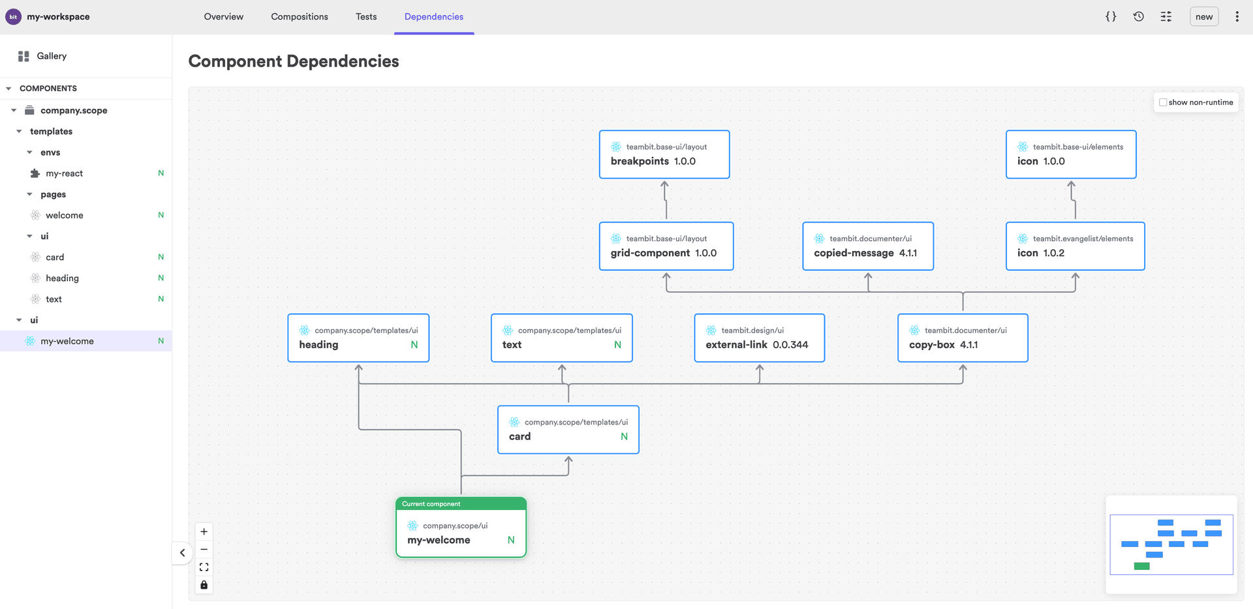Collapse the pages tree node

click(29, 194)
